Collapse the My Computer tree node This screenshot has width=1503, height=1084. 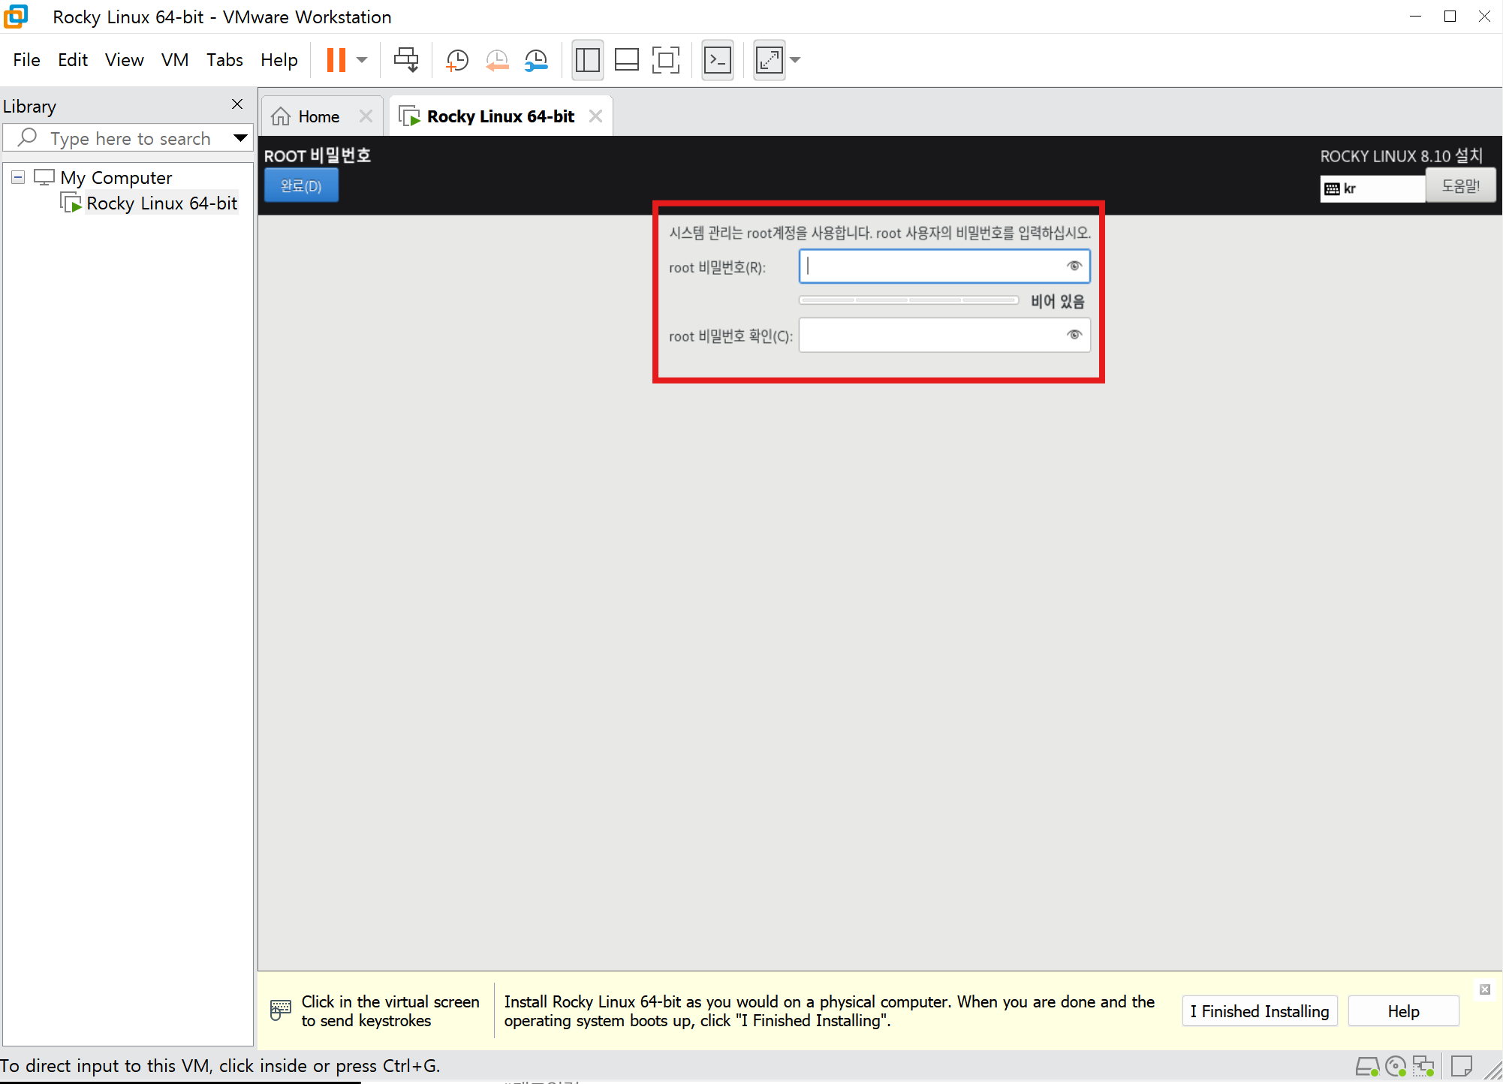pyautogui.click(x=18, y=177)
